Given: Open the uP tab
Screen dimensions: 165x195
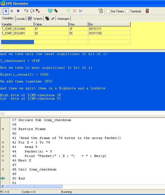Looking at the screenshot, I should click(x=50, y=19).
